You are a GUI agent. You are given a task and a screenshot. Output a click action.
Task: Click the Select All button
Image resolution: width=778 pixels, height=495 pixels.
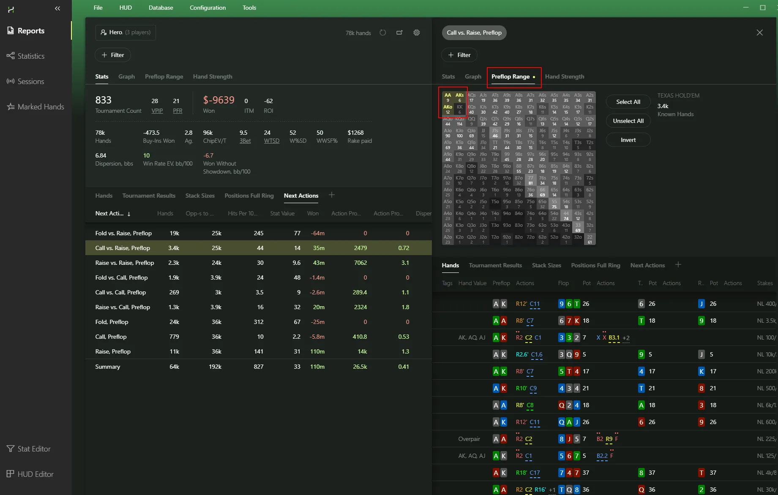pos(628,102)
